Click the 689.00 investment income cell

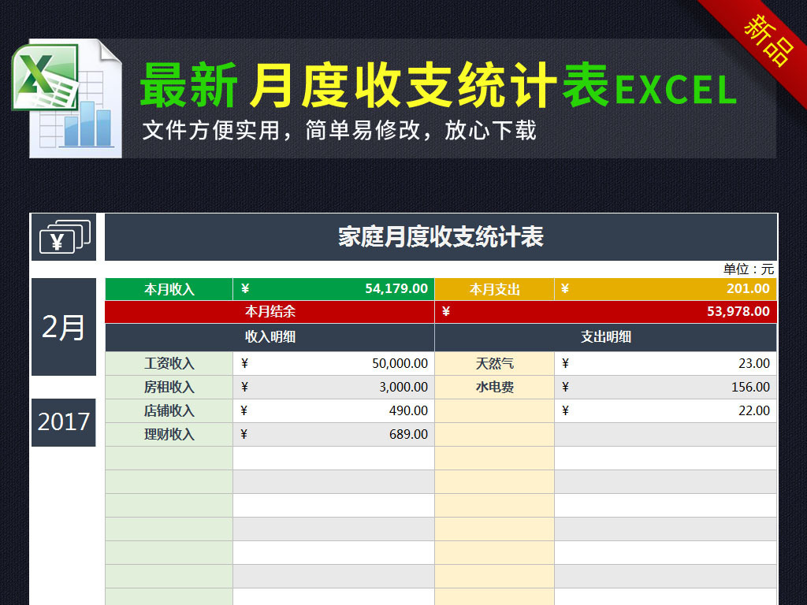coord(333,435)
